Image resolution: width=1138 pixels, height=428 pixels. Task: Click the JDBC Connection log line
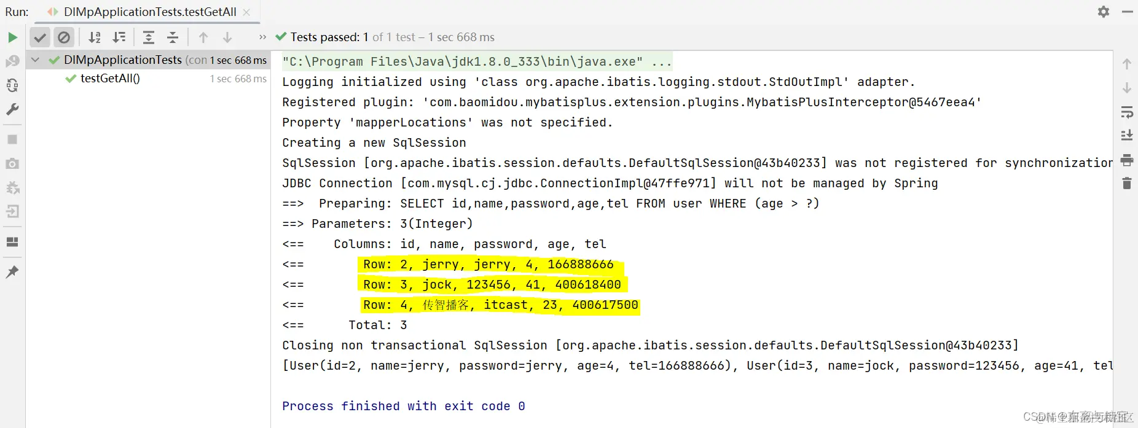point(610,183)
